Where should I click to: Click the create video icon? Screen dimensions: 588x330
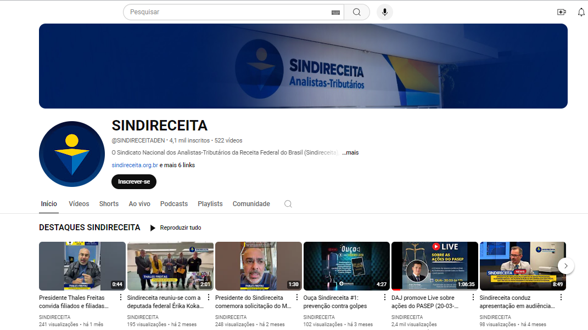click(561, 12)
